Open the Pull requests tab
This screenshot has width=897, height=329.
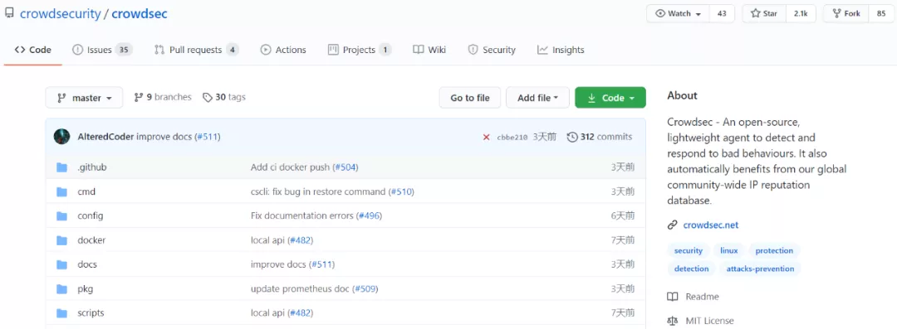click(196, 50)
